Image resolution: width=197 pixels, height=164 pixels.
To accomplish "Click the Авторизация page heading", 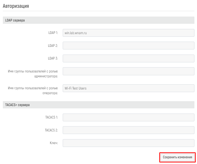I will 16,6.
